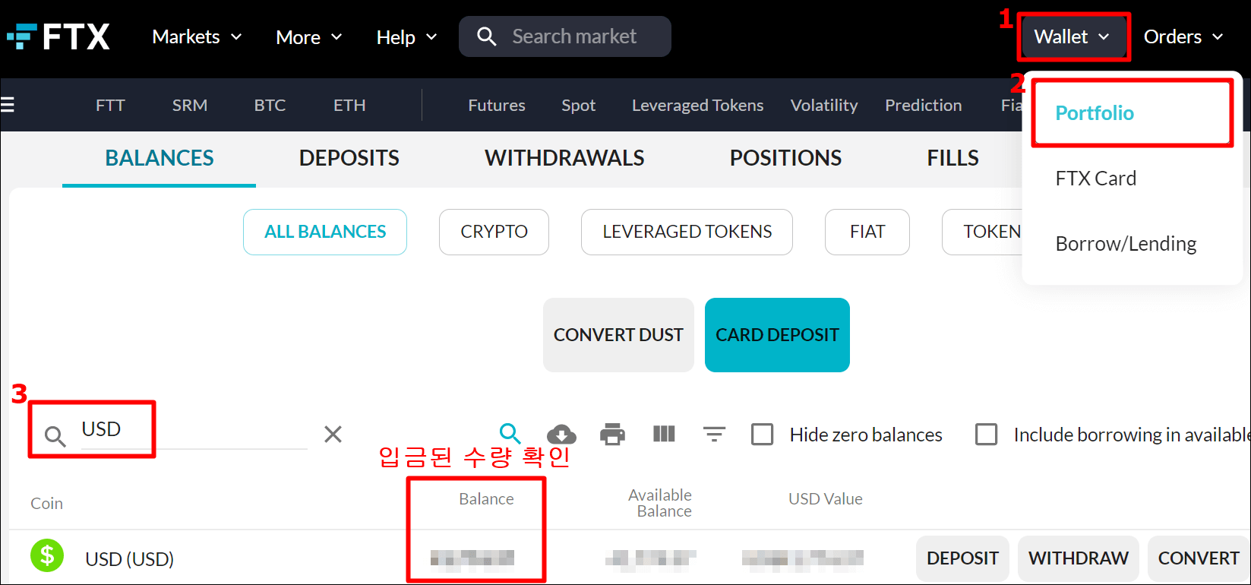Click the USD coin search field
Viewport: 1251px width, 585px height.
pos(194,429)
